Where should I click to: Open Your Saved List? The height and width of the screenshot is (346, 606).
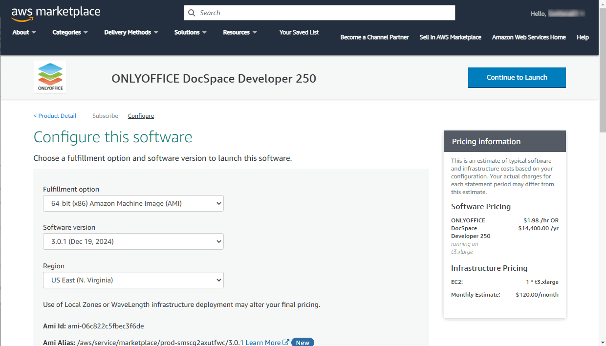tap(299, 32)
